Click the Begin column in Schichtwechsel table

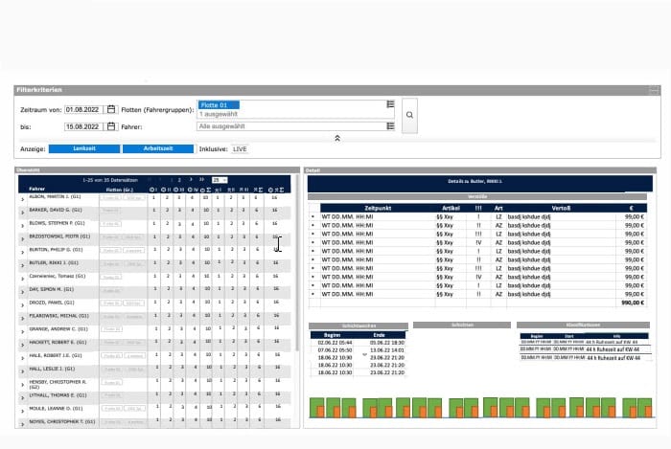[x=332, y=335]
